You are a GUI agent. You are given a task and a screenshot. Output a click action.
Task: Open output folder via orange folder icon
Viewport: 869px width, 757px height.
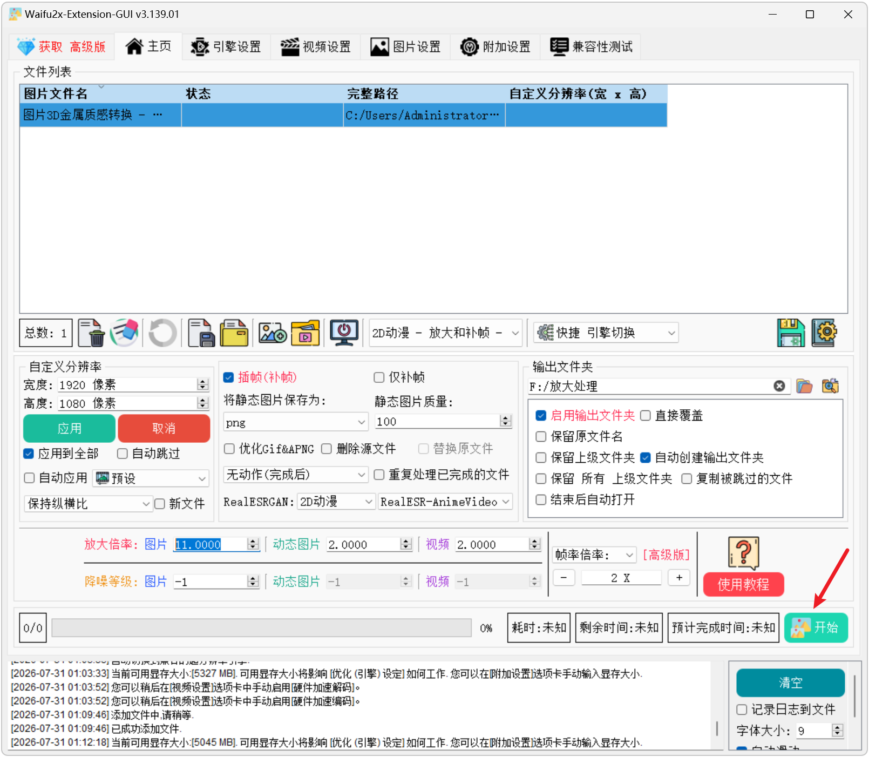804,386
